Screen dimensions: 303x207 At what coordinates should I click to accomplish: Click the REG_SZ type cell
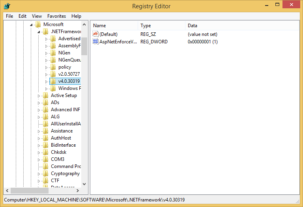coord(148,34)
